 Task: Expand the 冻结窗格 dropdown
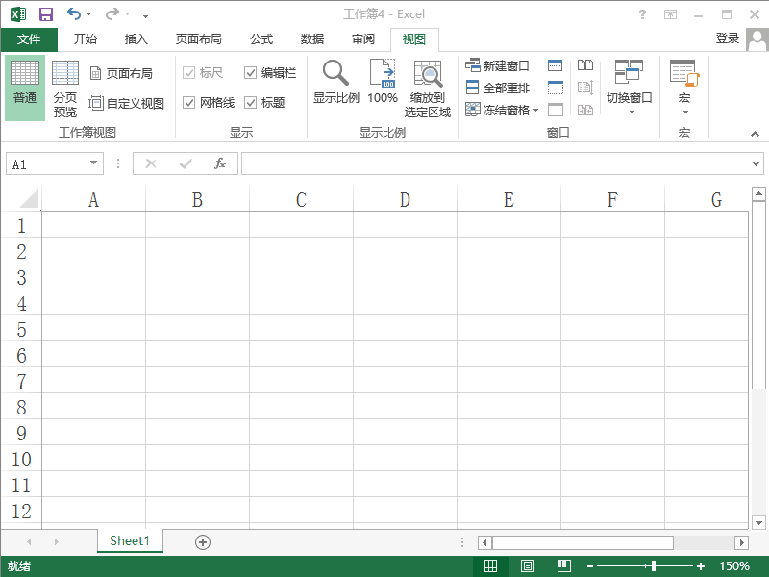(536, 109)
